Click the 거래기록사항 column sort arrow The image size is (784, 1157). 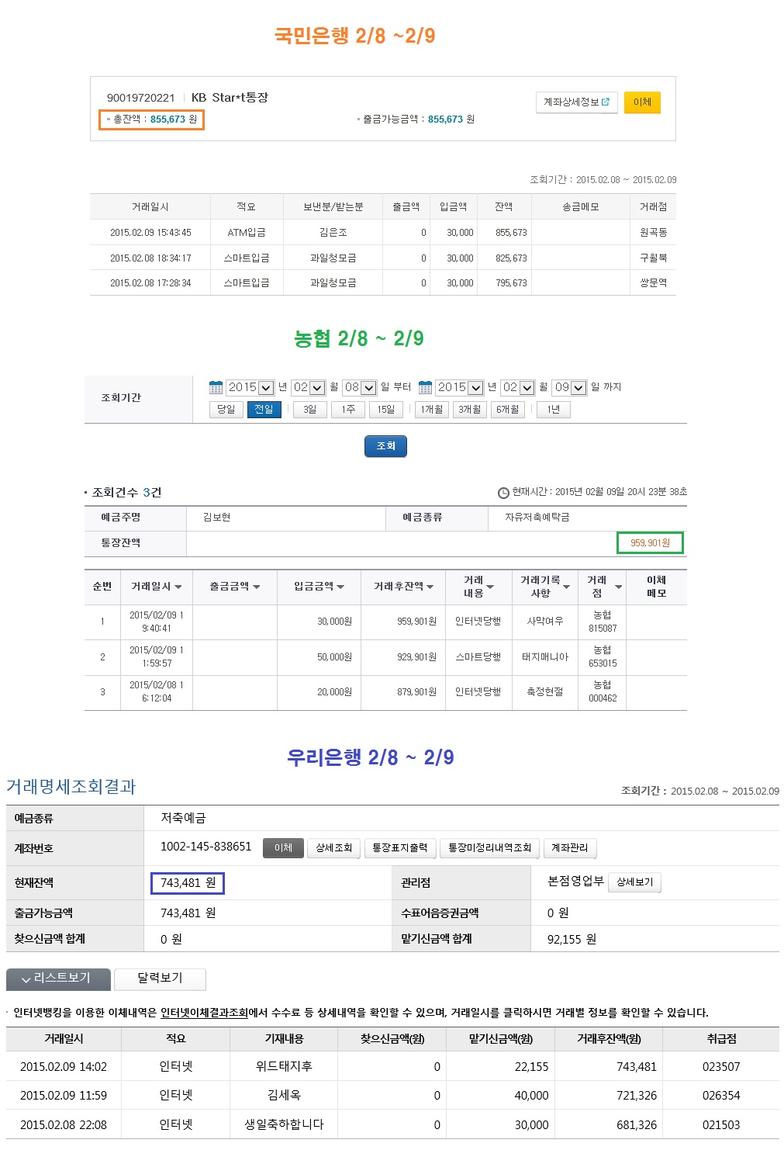[566, 587]
